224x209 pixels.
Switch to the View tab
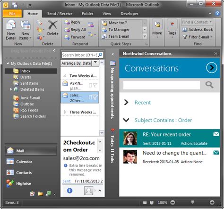(x=107, y=14)
